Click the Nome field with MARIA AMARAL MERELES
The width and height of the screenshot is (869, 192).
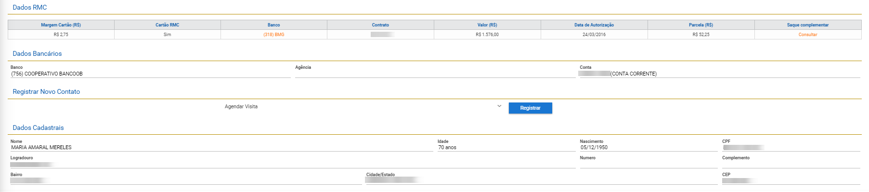[x=221, y=148]
